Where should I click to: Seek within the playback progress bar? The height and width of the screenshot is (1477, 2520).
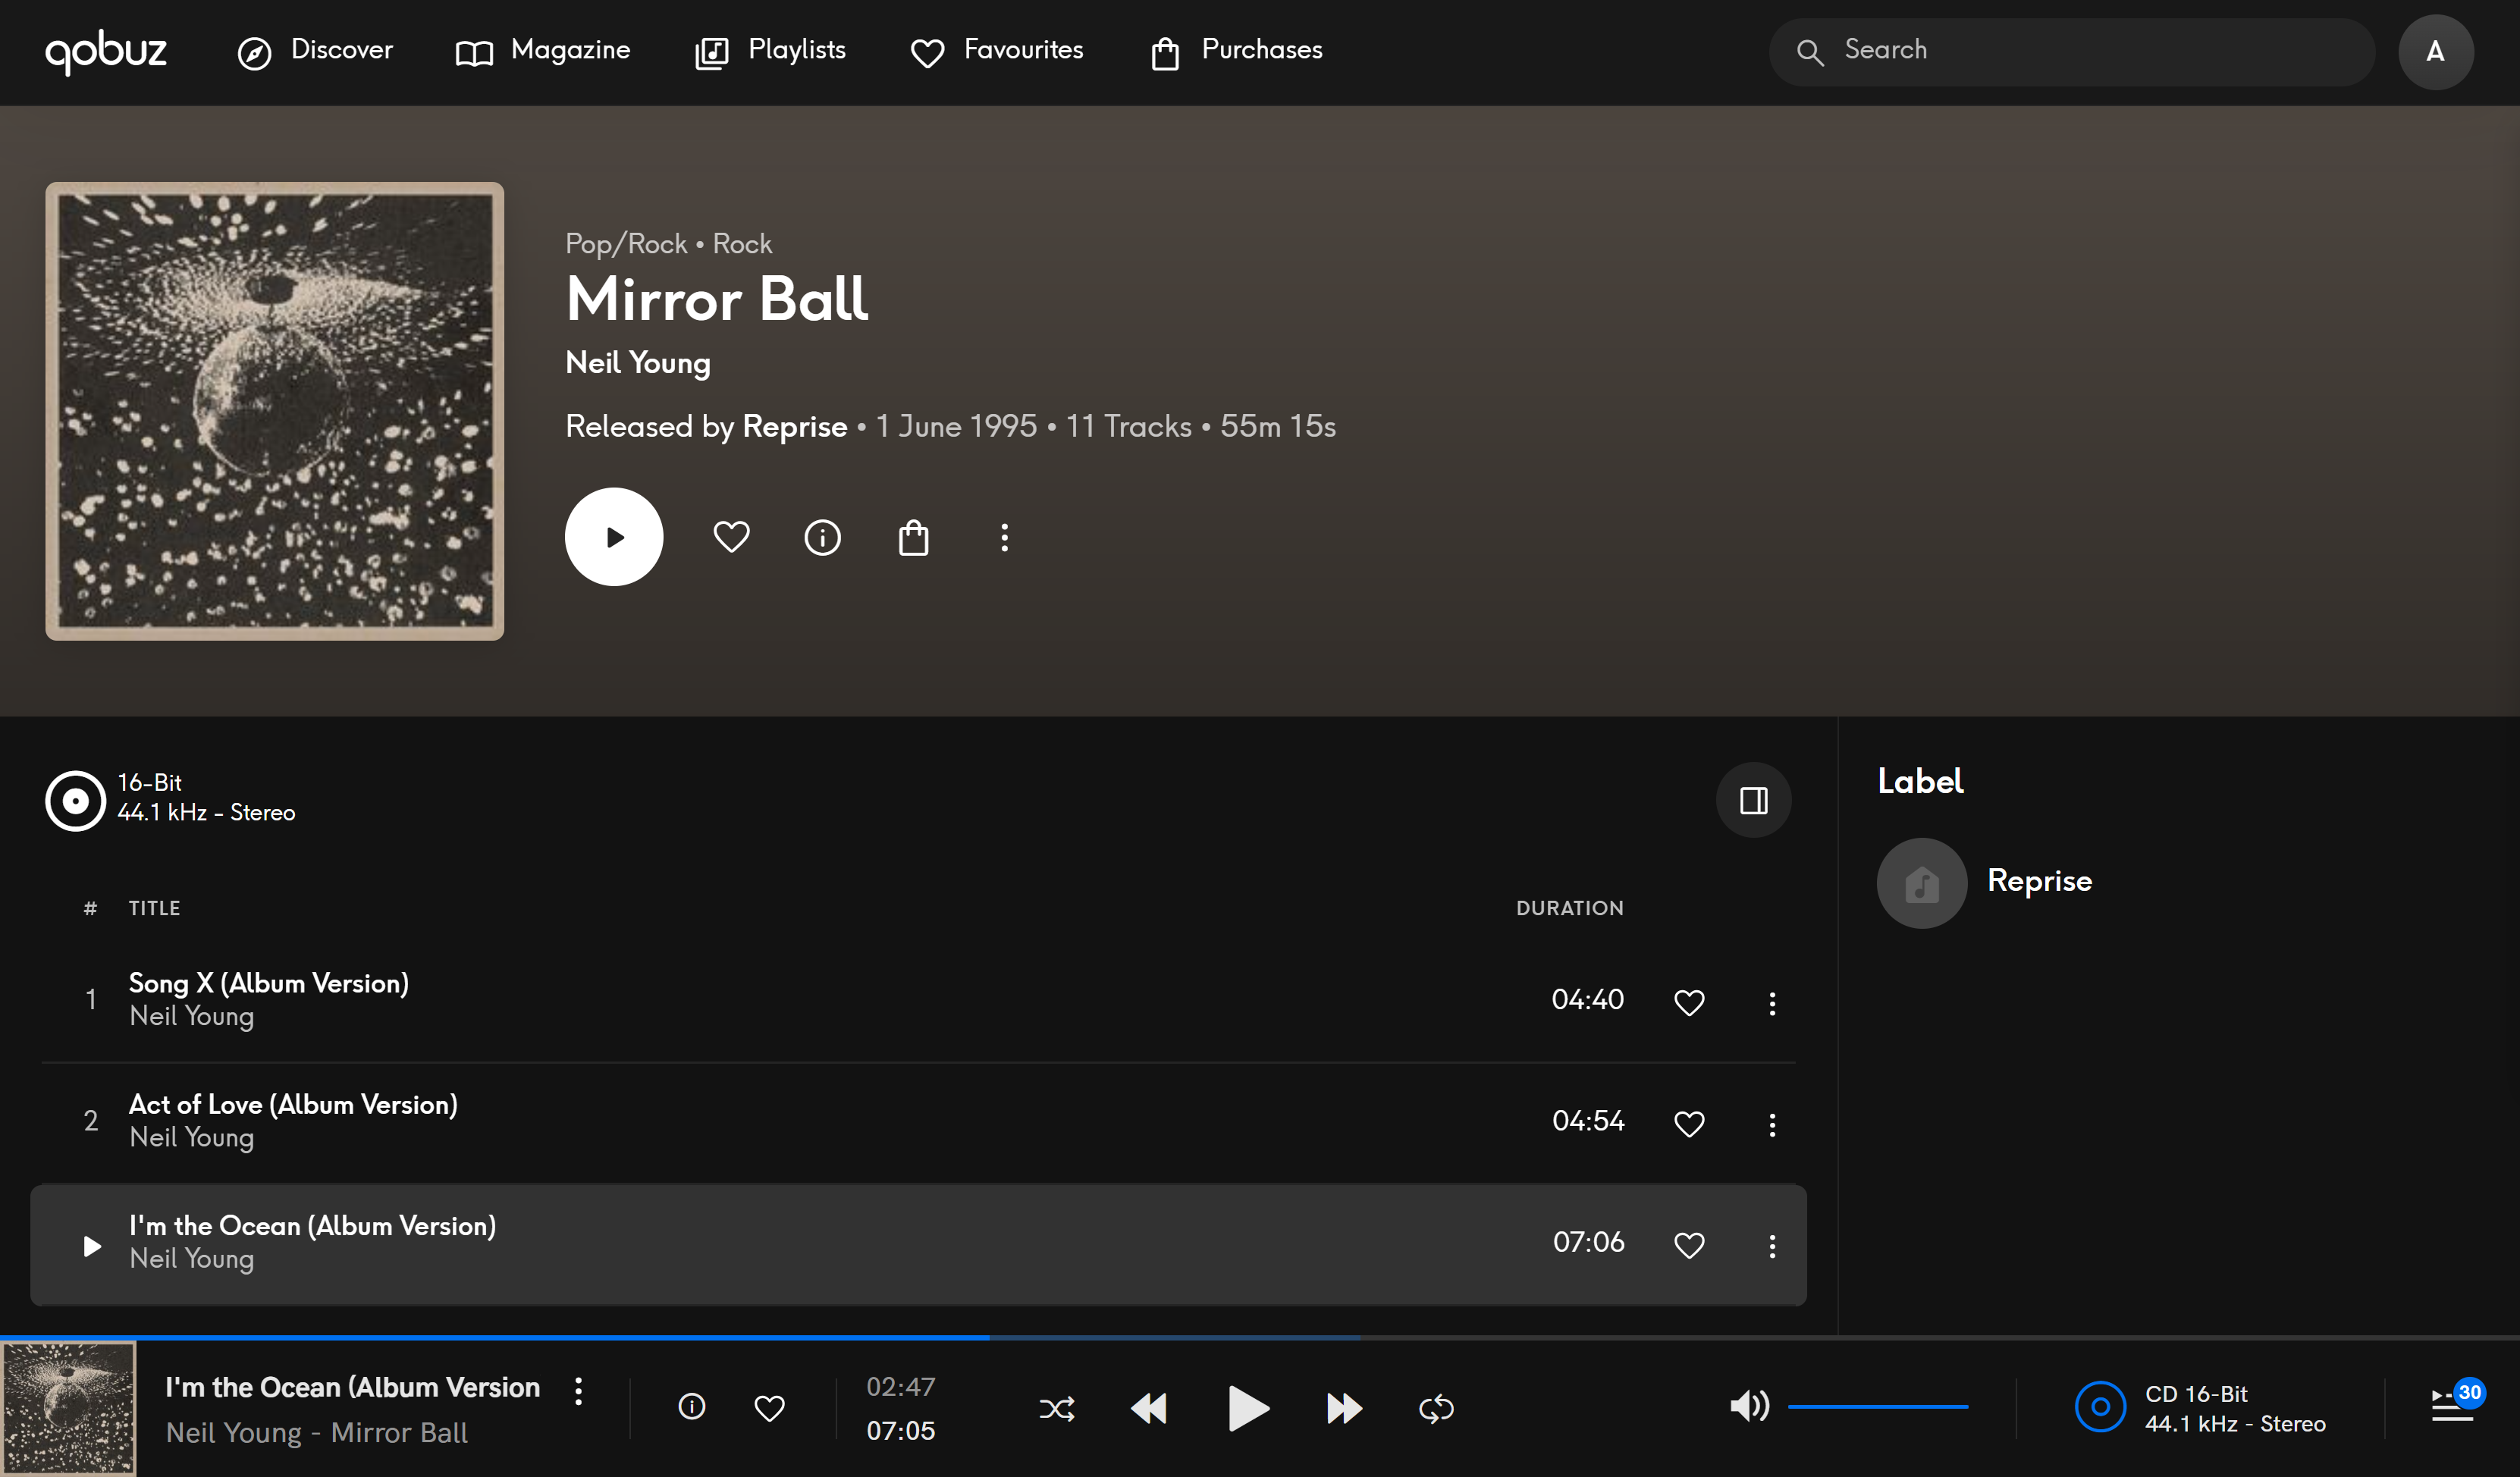pyautogui.click(x=1260, y=1337)
